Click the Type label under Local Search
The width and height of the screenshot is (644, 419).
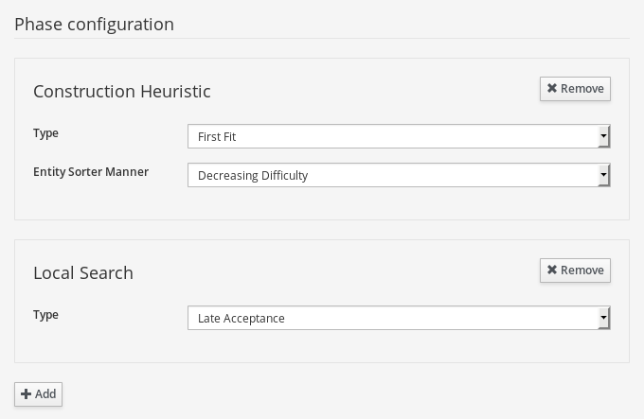point(45,315)
